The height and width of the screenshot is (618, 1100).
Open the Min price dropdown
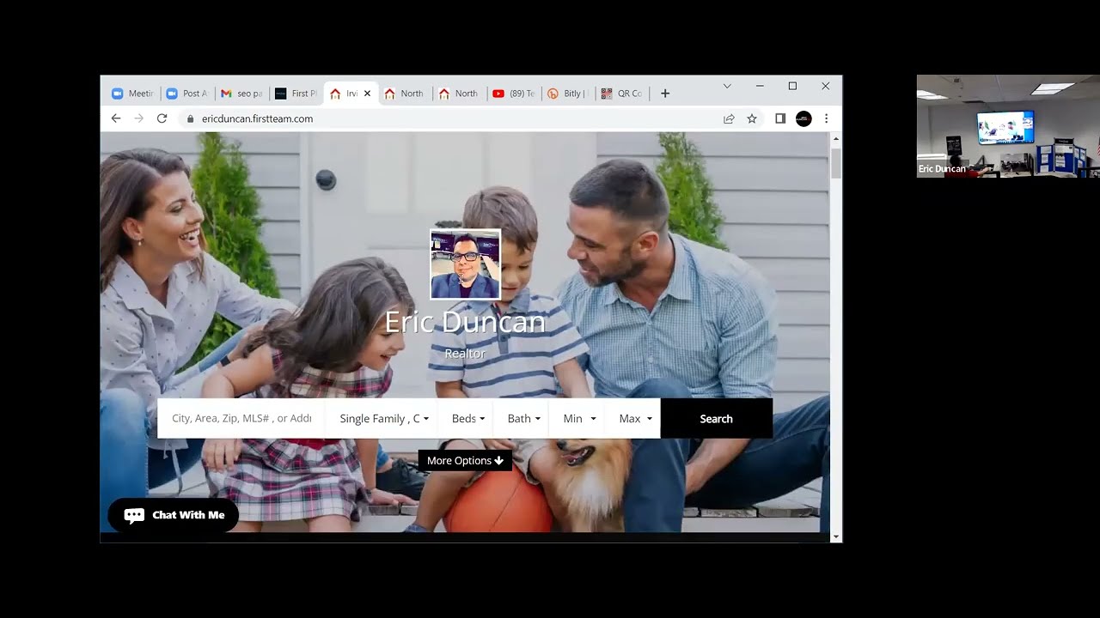coord(578,419)
